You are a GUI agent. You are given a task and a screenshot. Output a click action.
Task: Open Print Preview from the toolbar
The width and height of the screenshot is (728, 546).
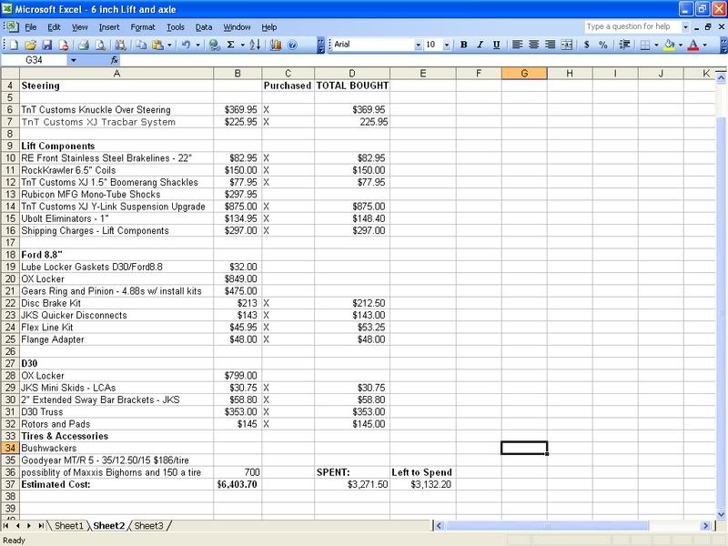pos(100,45)
